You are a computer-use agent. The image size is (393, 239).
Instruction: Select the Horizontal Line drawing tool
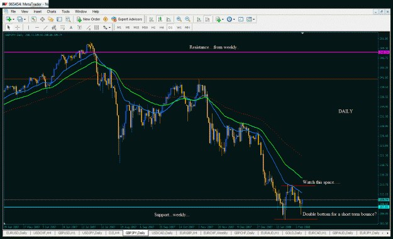pyautogui.click(x=37, y=27)
